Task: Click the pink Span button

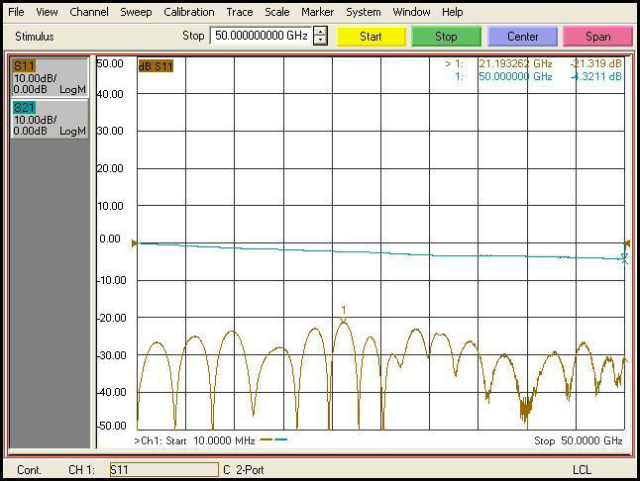Action: click(598, 37)
